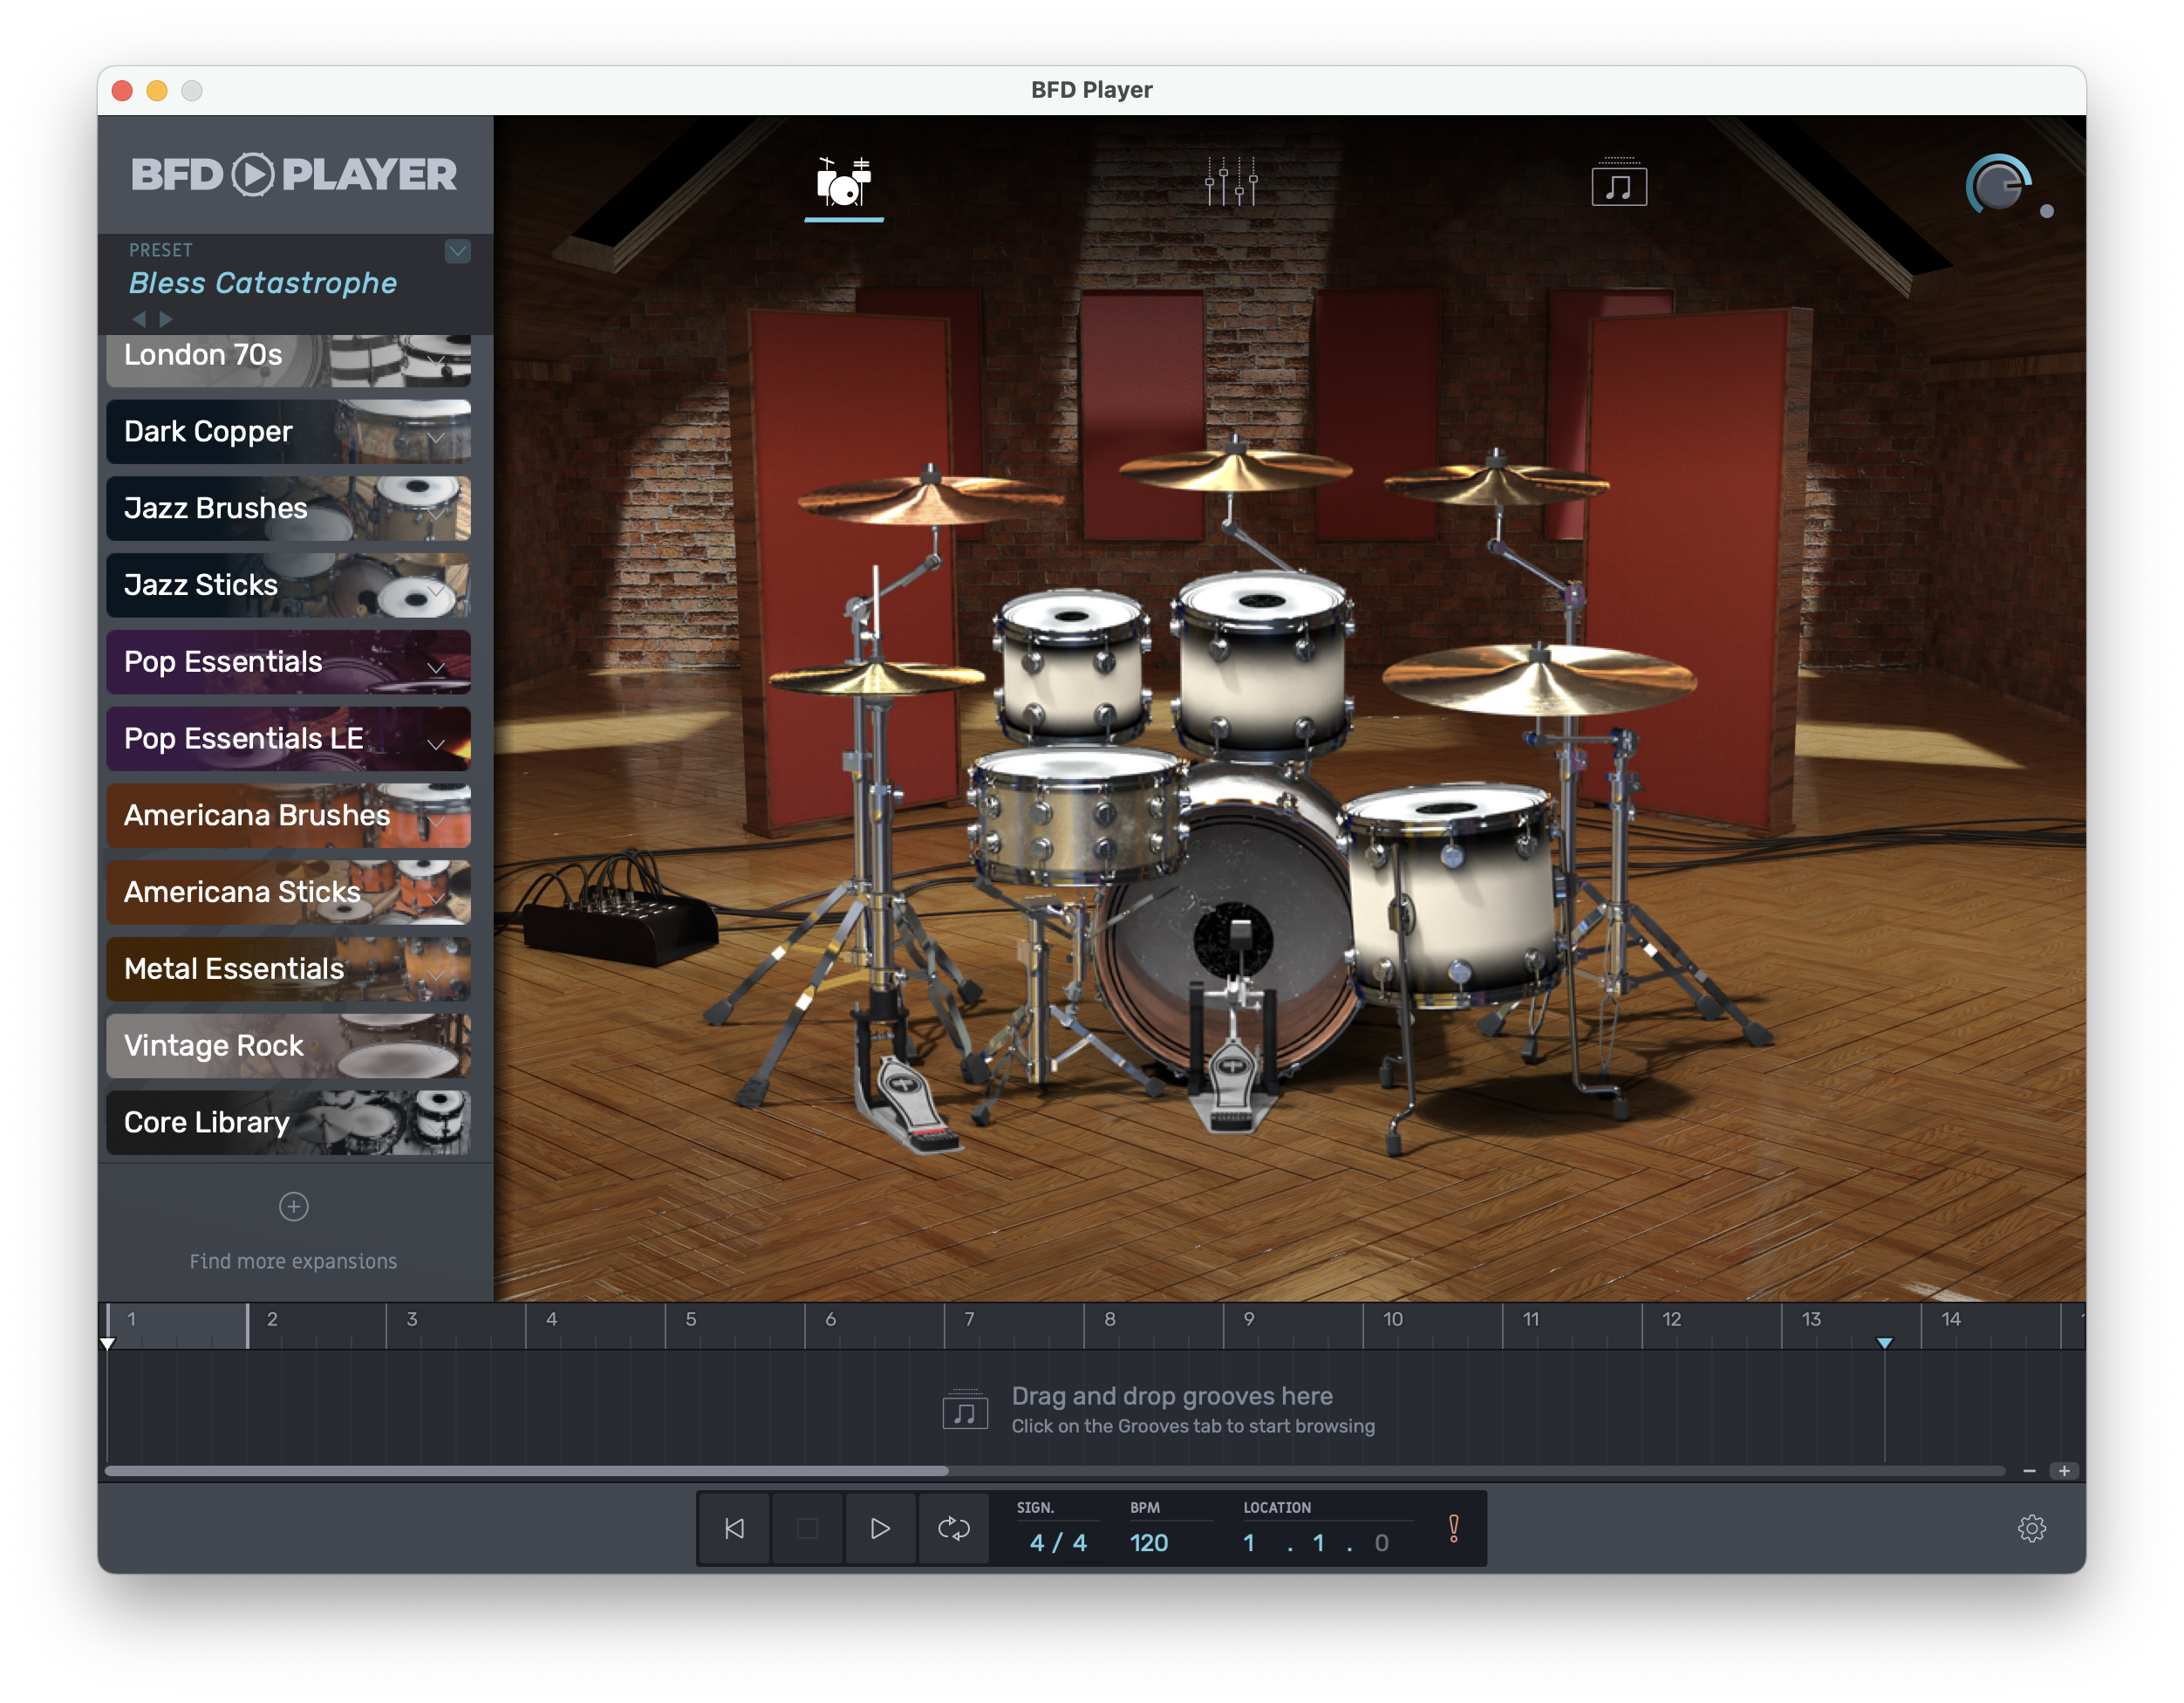Click the BPM value 120
The image size is (2184, 1703).
[1149, 1542]
